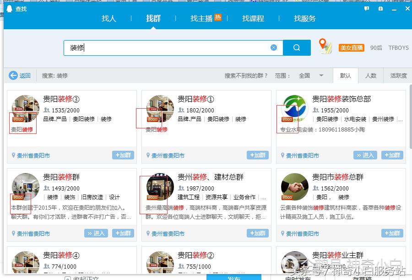Switch to the 找主播 tab
Image resolution: width=412 pixels, height=280 pixels.
[x=201, y=18]
